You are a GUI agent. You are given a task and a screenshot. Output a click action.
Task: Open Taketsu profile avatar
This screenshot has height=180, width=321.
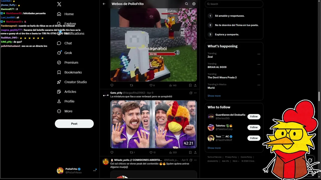coord(211,127)
